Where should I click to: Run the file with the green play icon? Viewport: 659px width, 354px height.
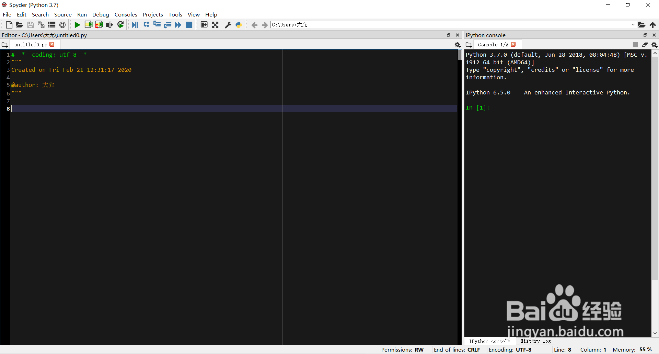77,25
